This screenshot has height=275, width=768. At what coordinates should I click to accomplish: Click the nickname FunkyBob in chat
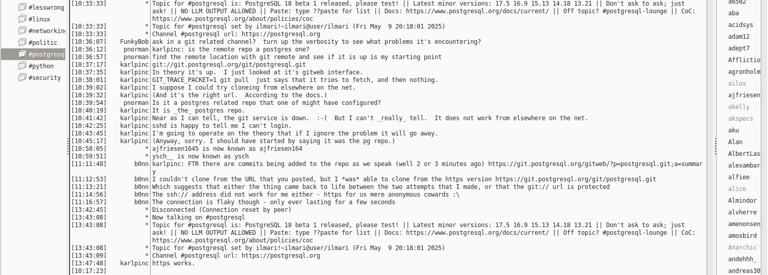click(134, 42)
